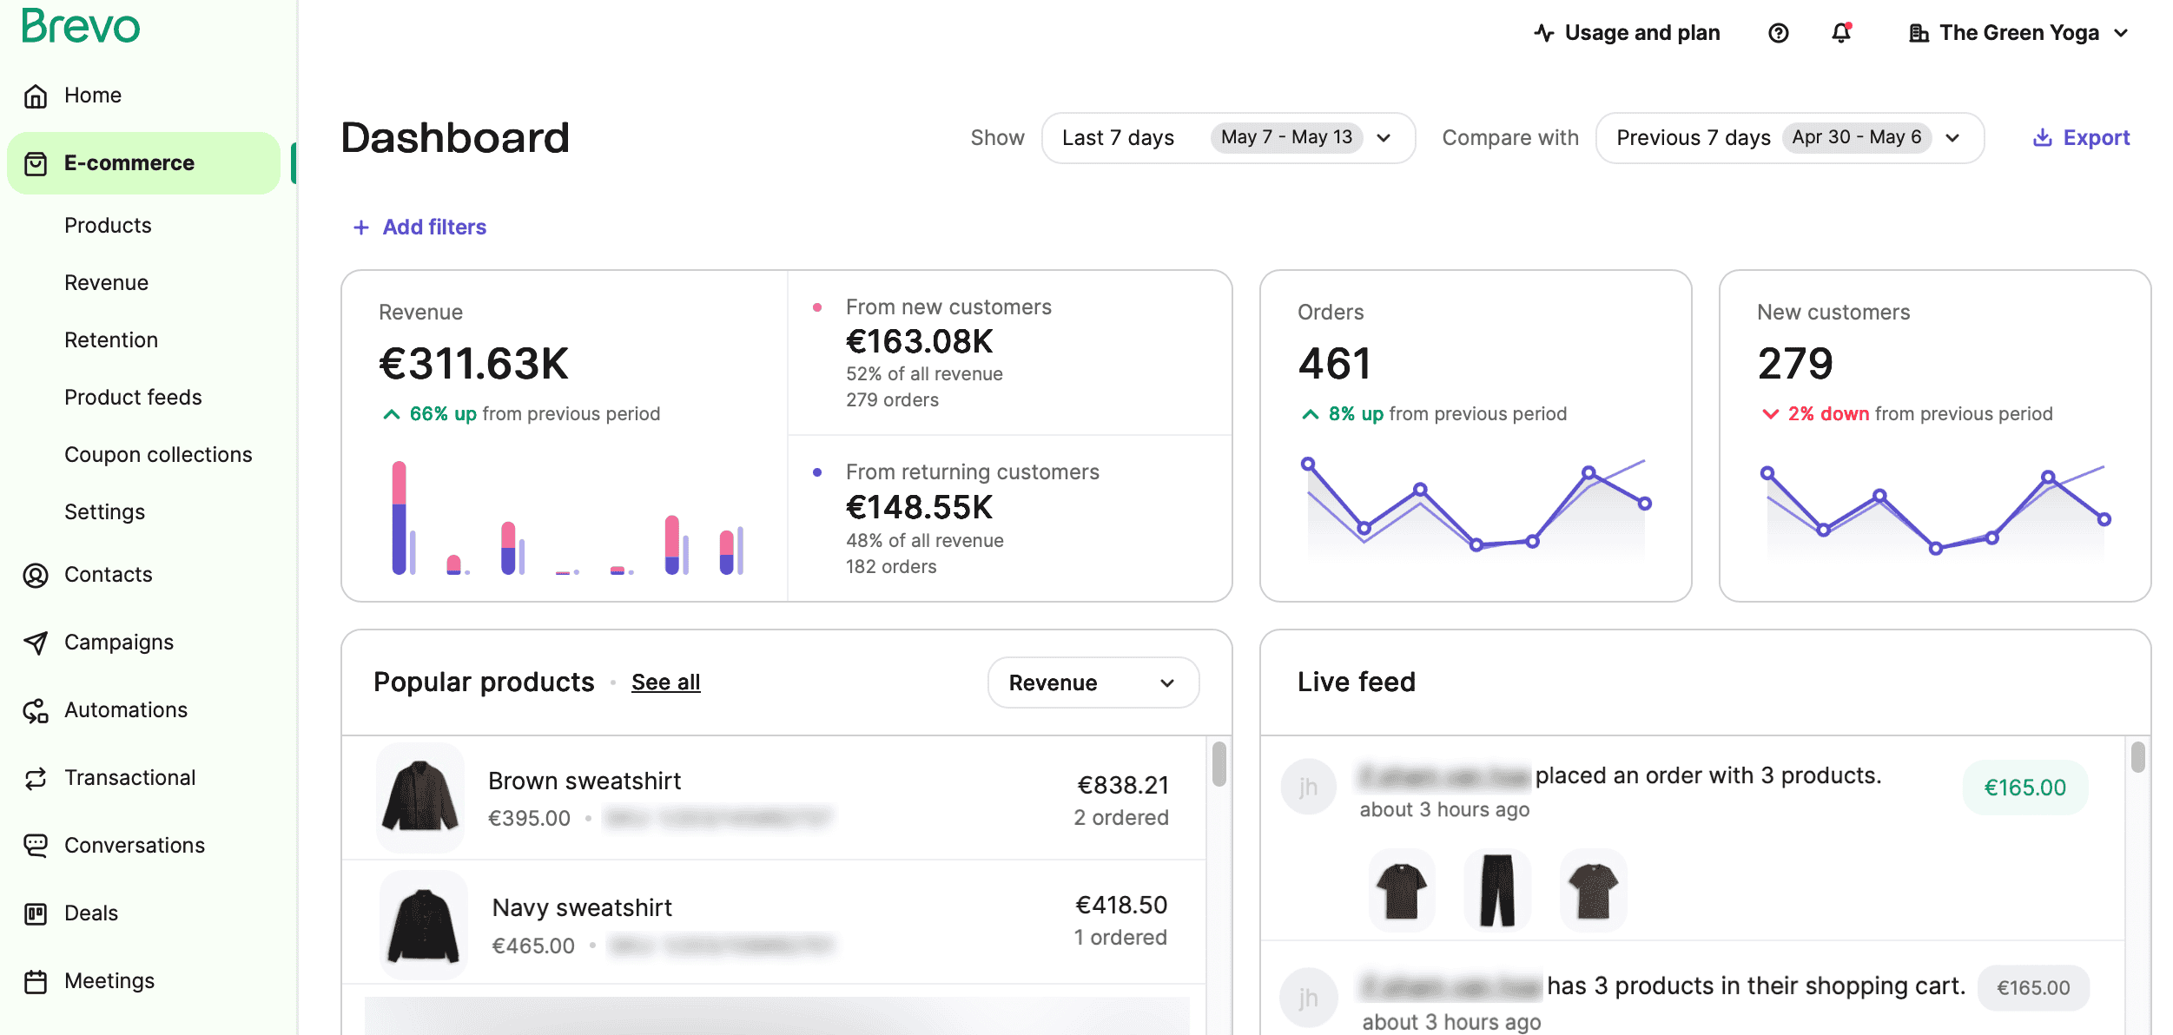Viewport: 2173px width, 1035px height.
Task: Open the Usage and plan monitor
Action: point(1545,32)
